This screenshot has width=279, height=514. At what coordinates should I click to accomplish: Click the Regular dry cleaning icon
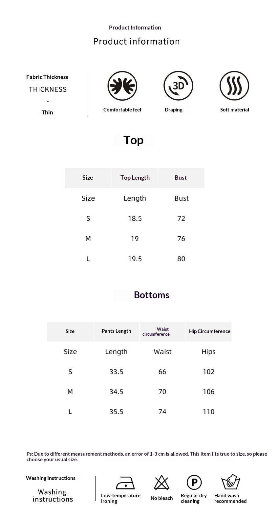[x=194, y=483]
